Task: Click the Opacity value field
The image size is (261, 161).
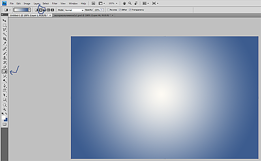Action: [97, 10]
